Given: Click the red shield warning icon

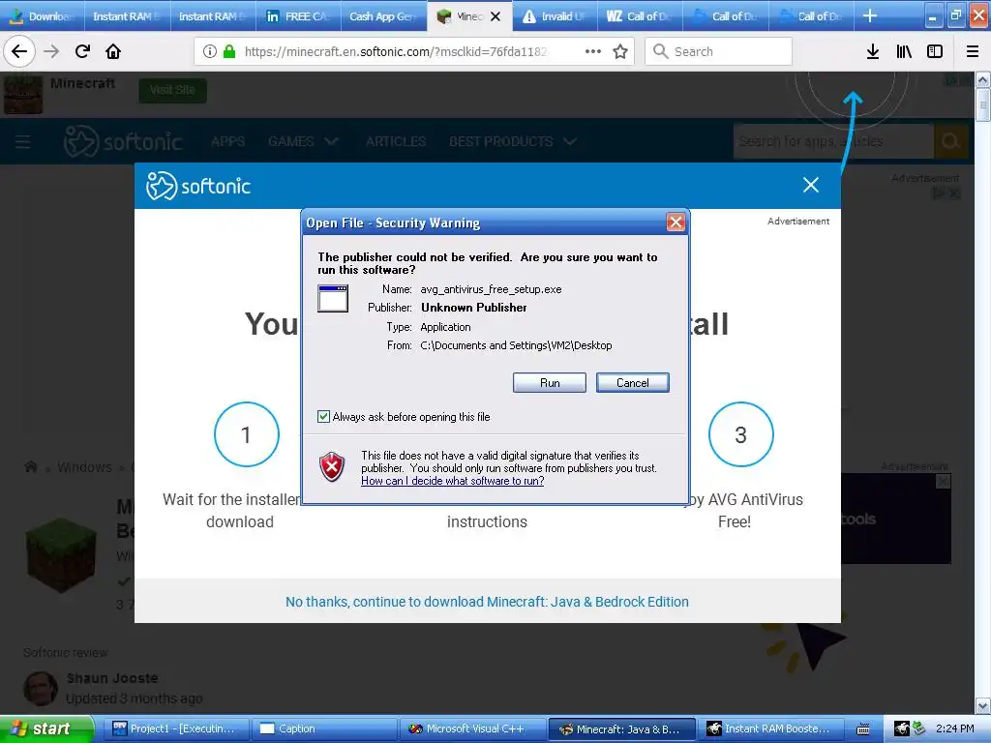Looking at the screenshot, I should [332, 467].
